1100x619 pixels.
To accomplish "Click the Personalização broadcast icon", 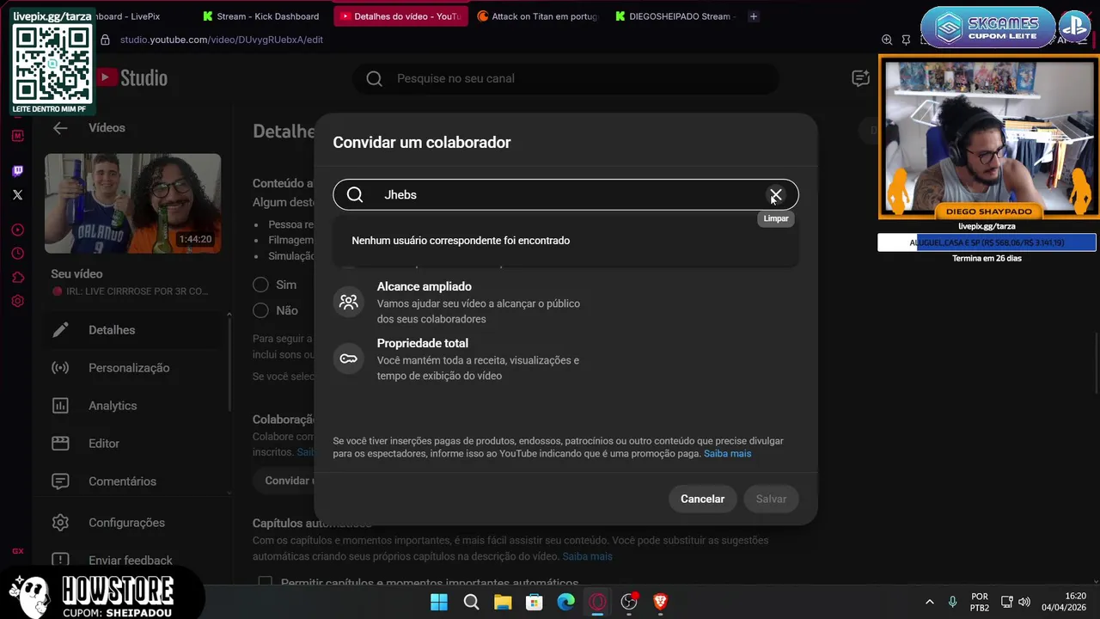I will point(60,368).
